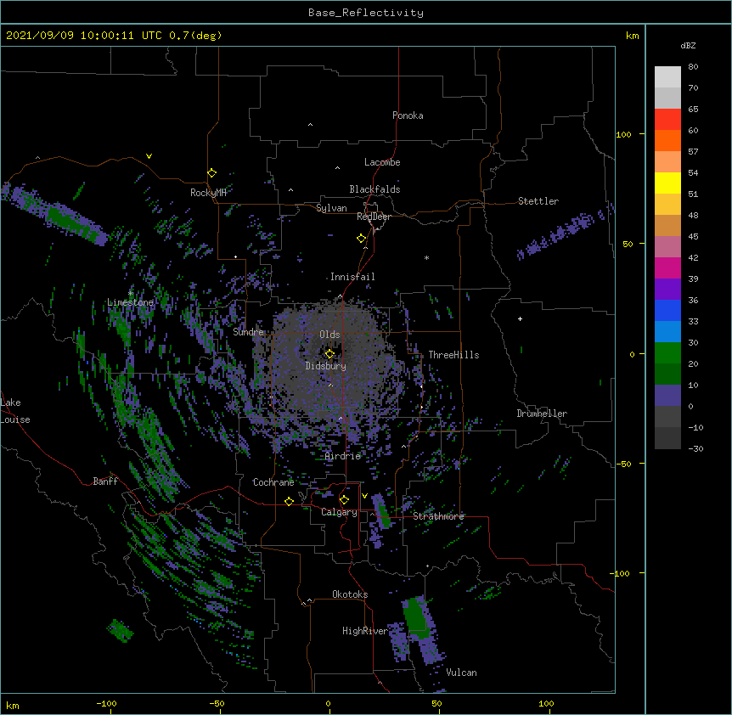Viewport: 732px width, 715px height.
Task: Pick the bright yellow legend swatch
Action: tap(667, 183)
